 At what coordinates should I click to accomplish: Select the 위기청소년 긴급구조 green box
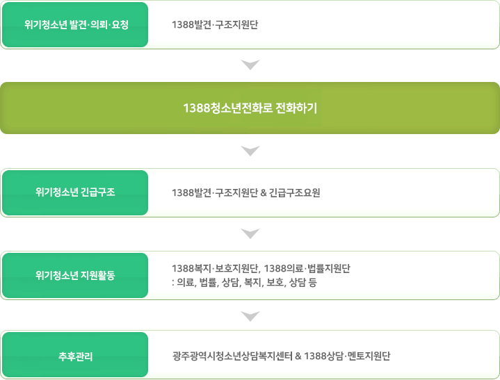click(x=75, y=192)
